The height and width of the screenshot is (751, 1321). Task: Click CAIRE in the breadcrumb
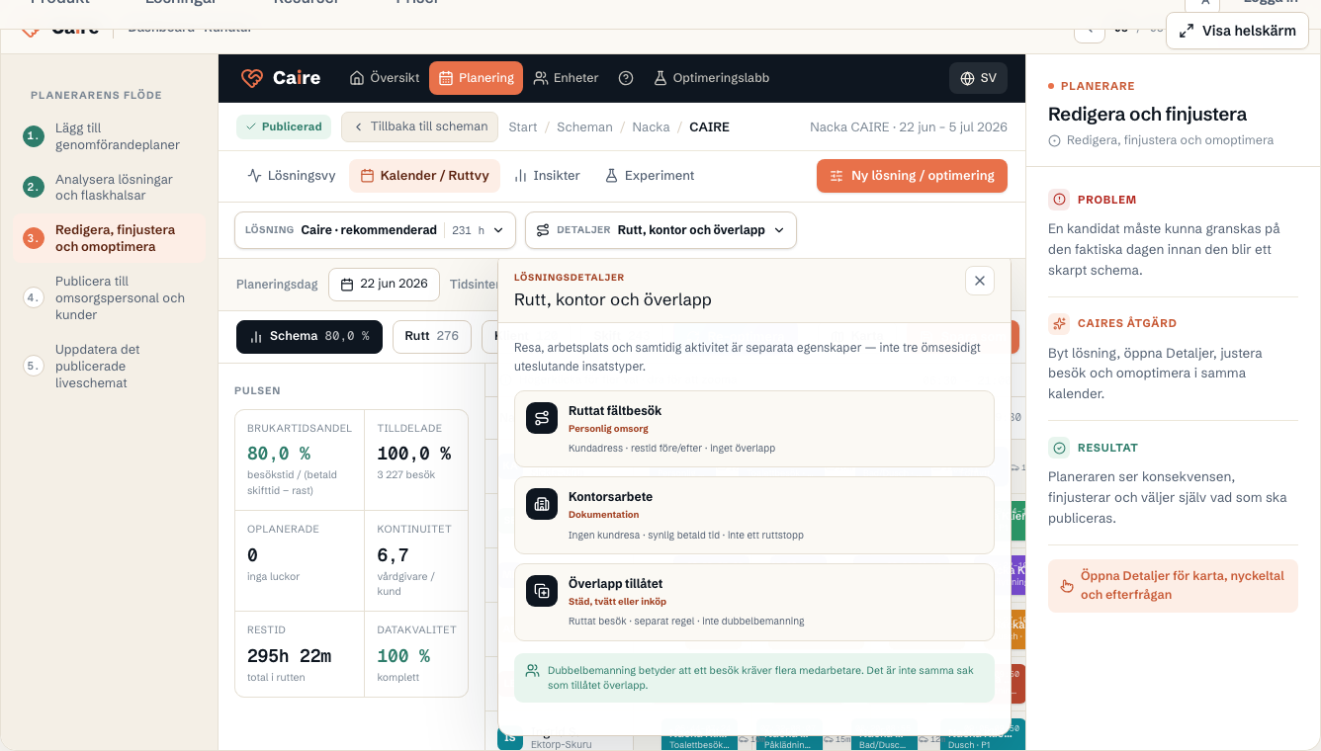[x=709, y=127]
